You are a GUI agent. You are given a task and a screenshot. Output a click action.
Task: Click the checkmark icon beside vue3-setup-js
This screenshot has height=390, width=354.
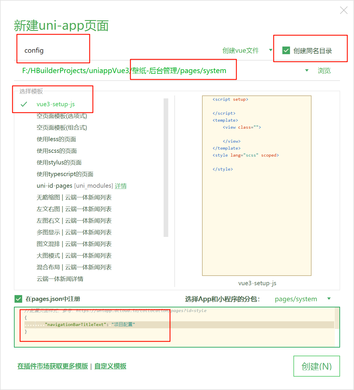click(24, 104)
